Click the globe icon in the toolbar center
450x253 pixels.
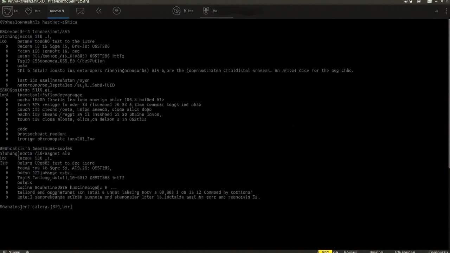(x=176, y=11)
